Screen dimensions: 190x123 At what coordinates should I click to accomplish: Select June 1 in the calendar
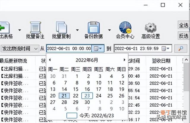[x=77, y=76]
